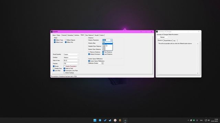Click the Shadow Resolution input field
The image size is (220, 123).
coord(107,40)
